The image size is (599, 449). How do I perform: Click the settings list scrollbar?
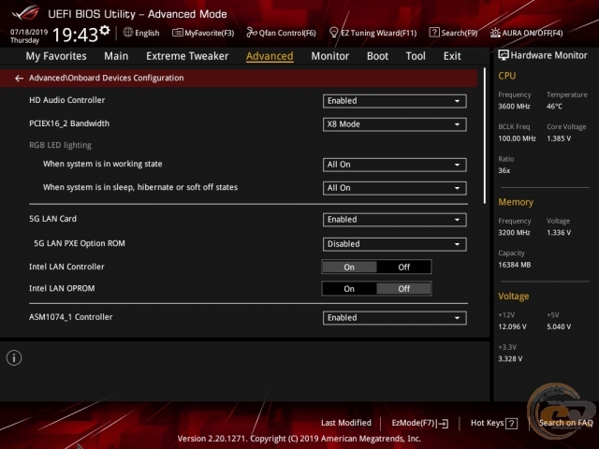click(x=485, y=136)
